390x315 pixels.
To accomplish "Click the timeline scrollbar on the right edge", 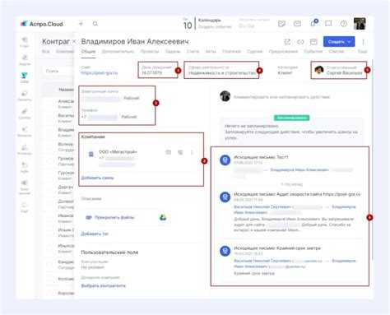I will pyautogui.click(x=372, y=159).
